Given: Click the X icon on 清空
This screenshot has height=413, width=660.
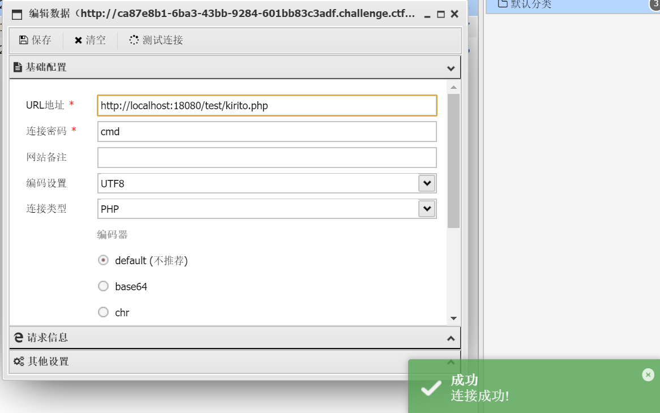Looking at the screenshot, I should click(78, 40).
